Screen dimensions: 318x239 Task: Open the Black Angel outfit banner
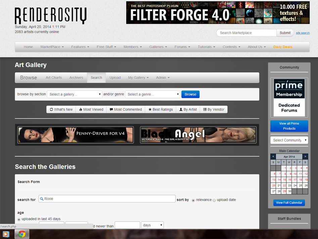click(198, 135)
